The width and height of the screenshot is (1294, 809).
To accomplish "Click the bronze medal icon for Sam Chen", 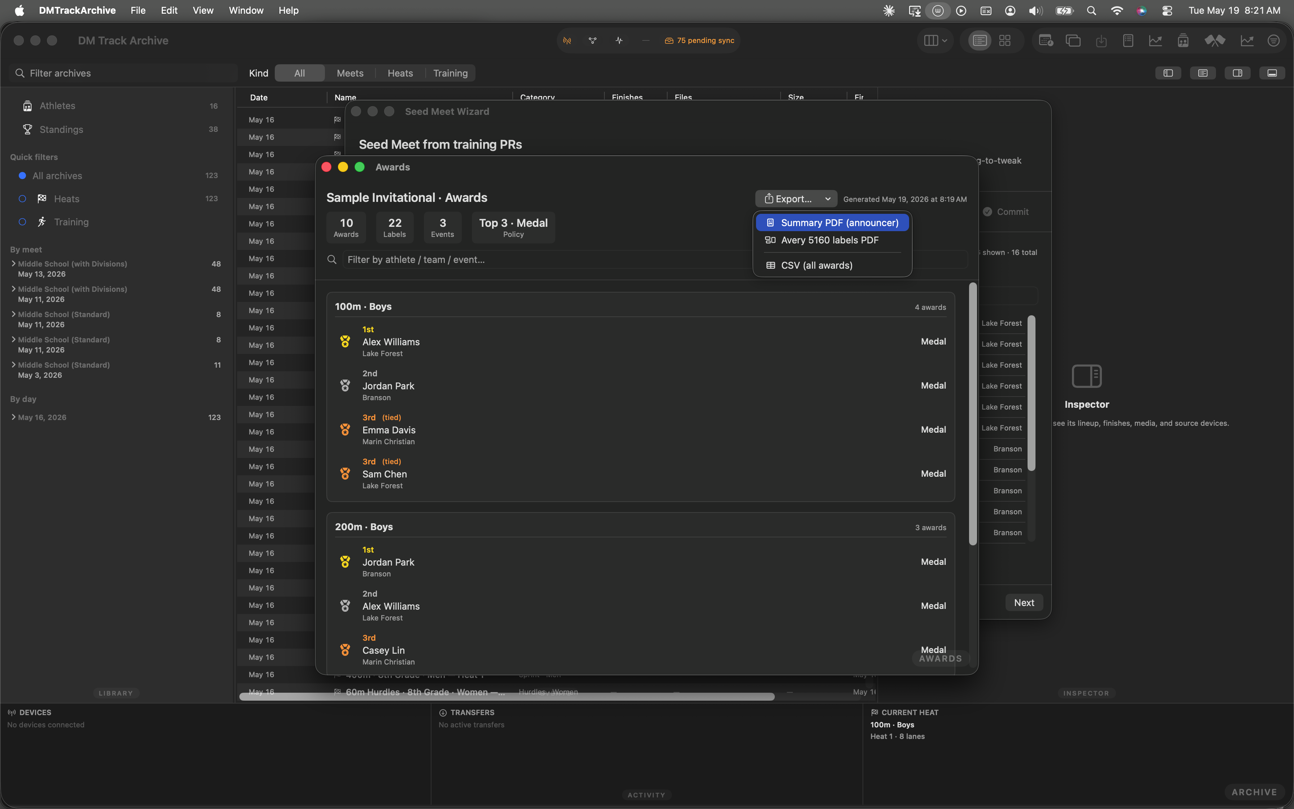I will [345, 473].
